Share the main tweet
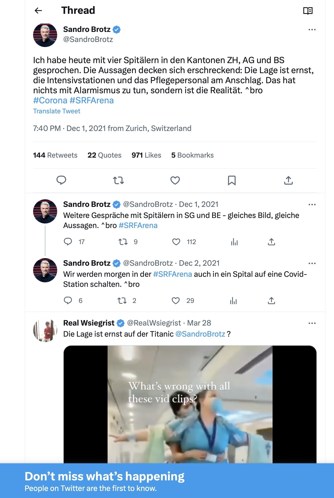 pos(288,180)
